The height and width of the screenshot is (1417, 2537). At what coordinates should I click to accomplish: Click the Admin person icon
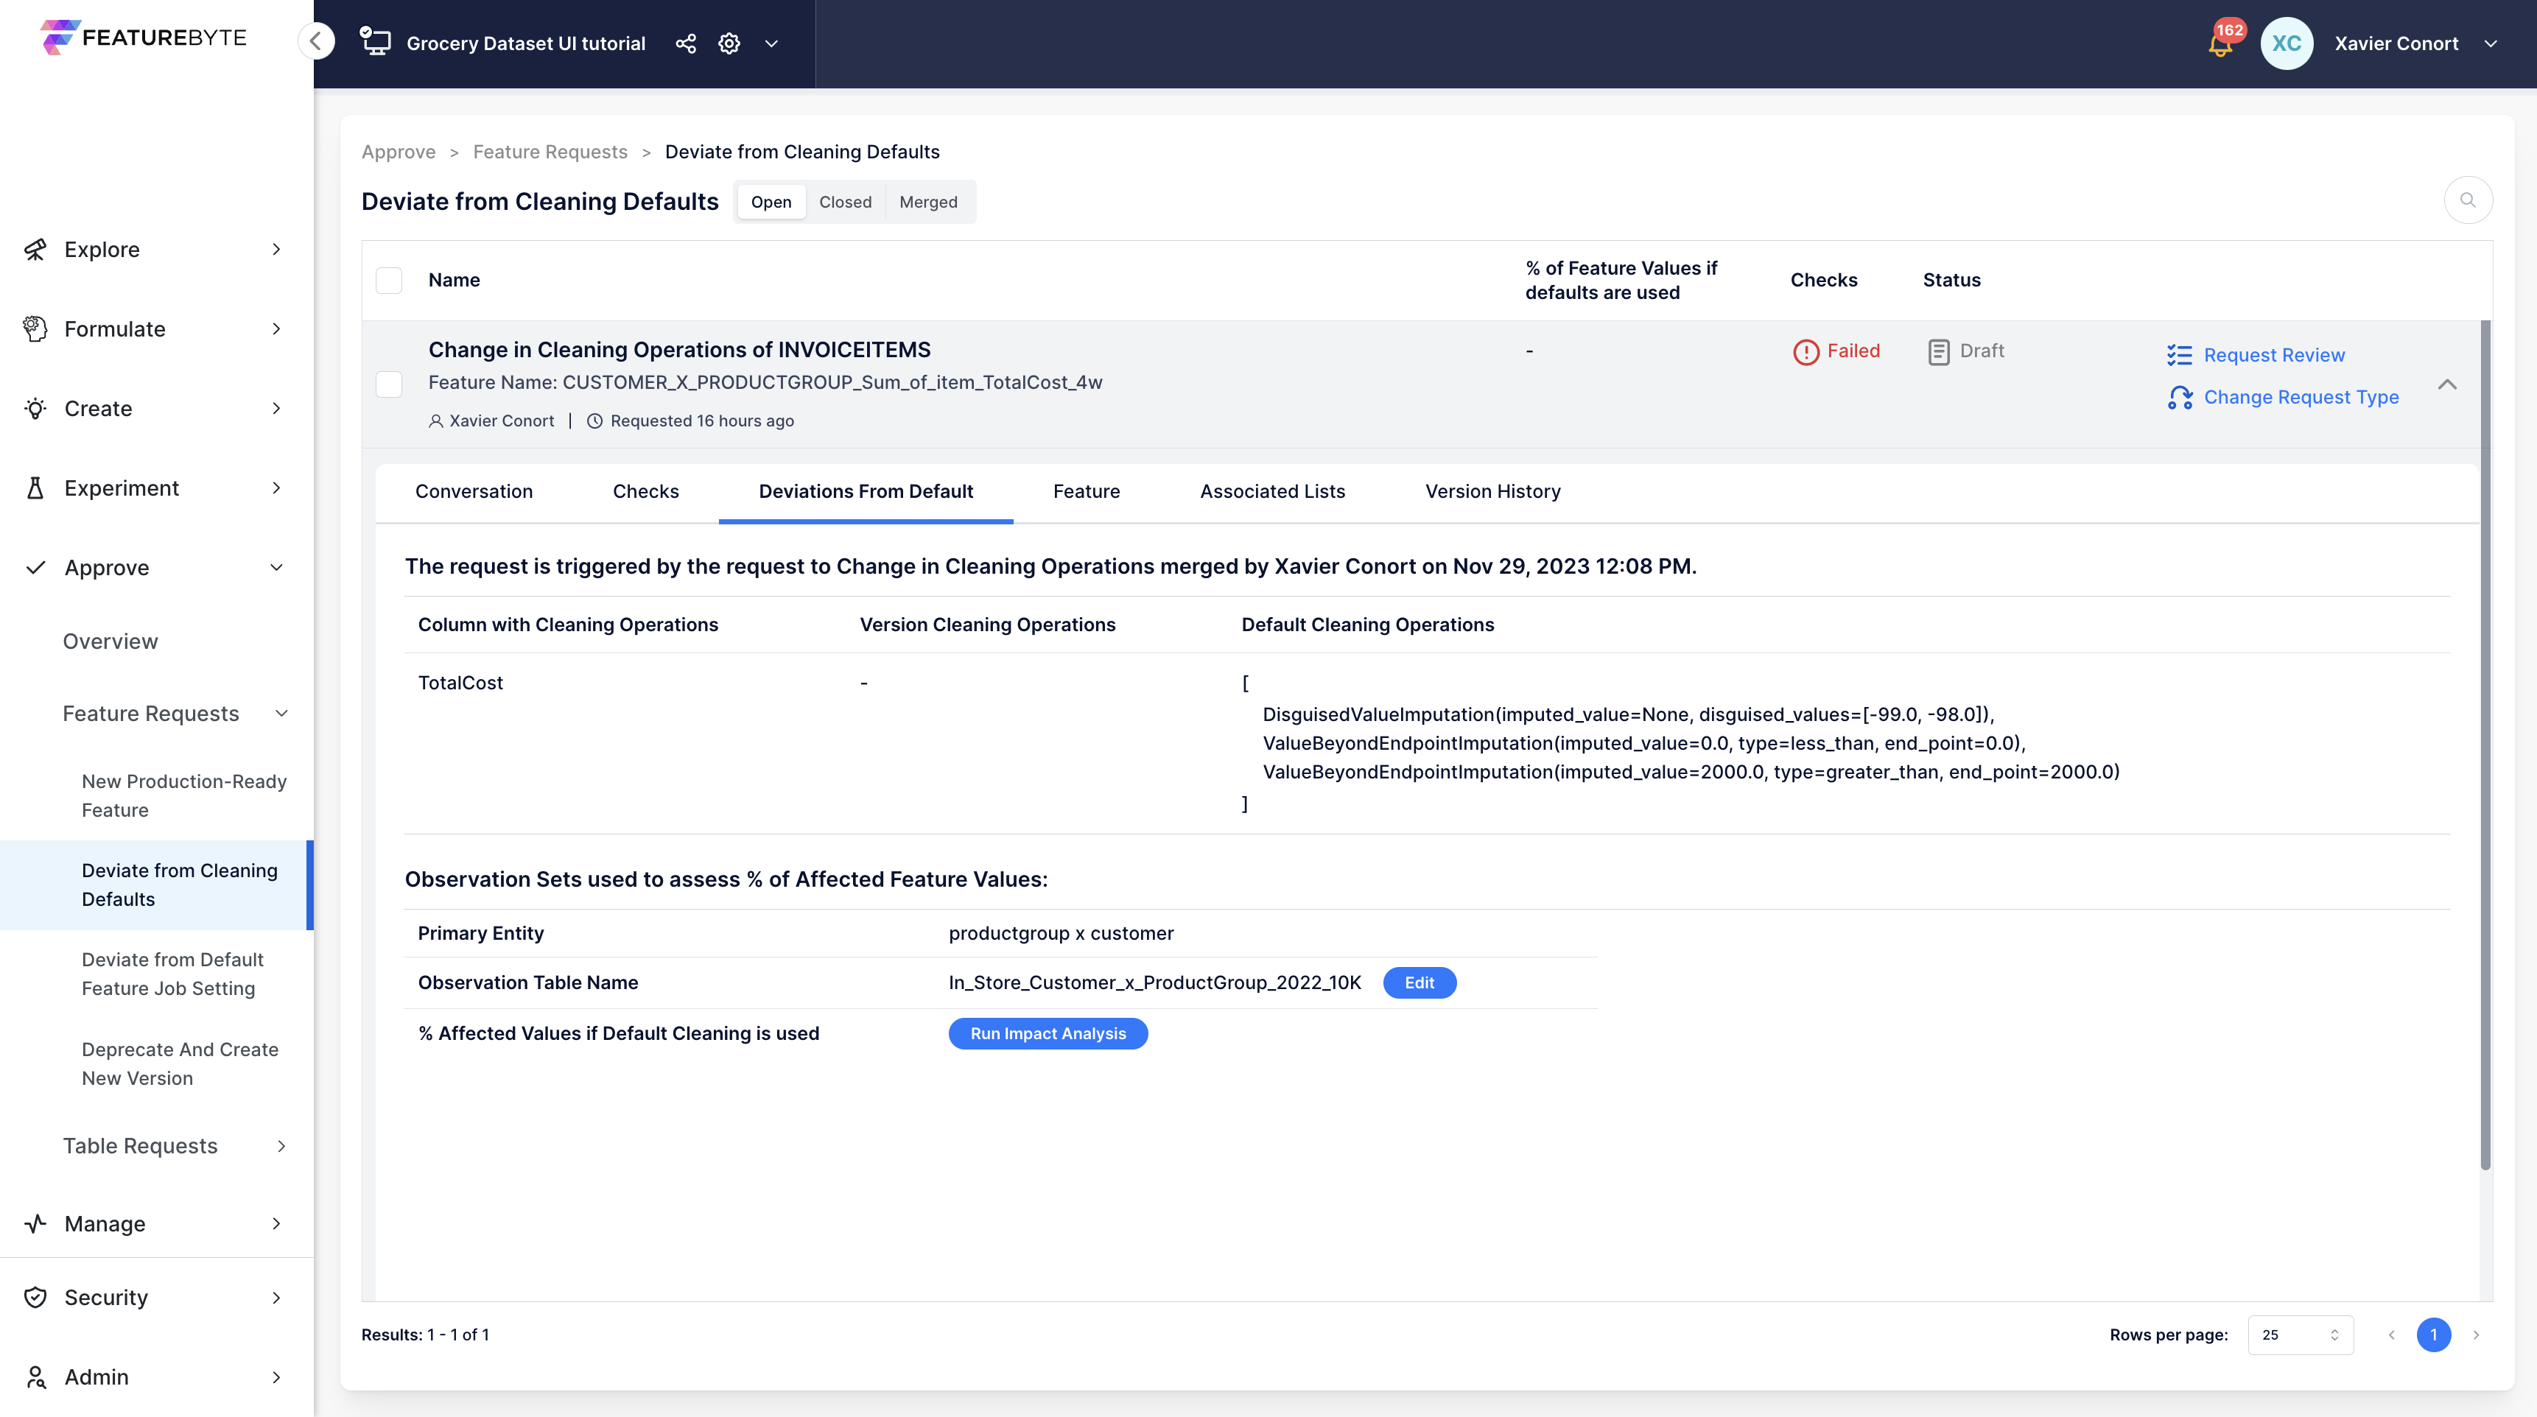tap(35, 1378)
